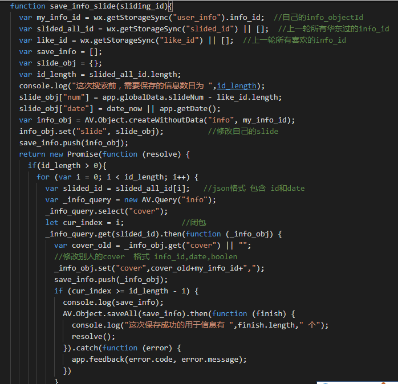Click the "user_info" string literal
The height and width of the screenshot is (384, 398).
(x=197, y=18)
